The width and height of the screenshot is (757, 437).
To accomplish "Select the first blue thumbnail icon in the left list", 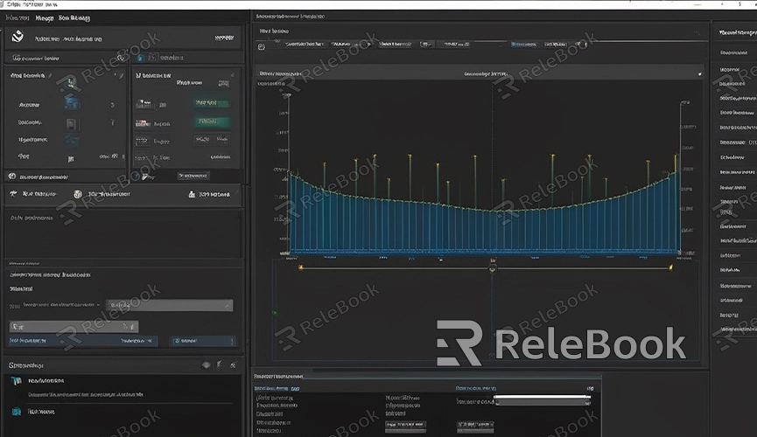I will 72,104.
